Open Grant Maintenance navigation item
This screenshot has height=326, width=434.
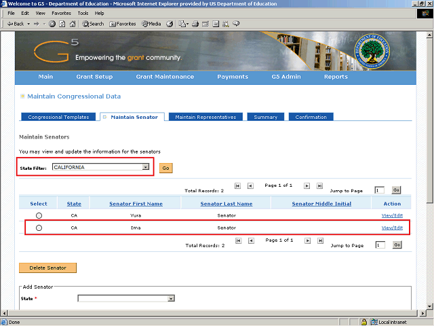pos(165,77)
